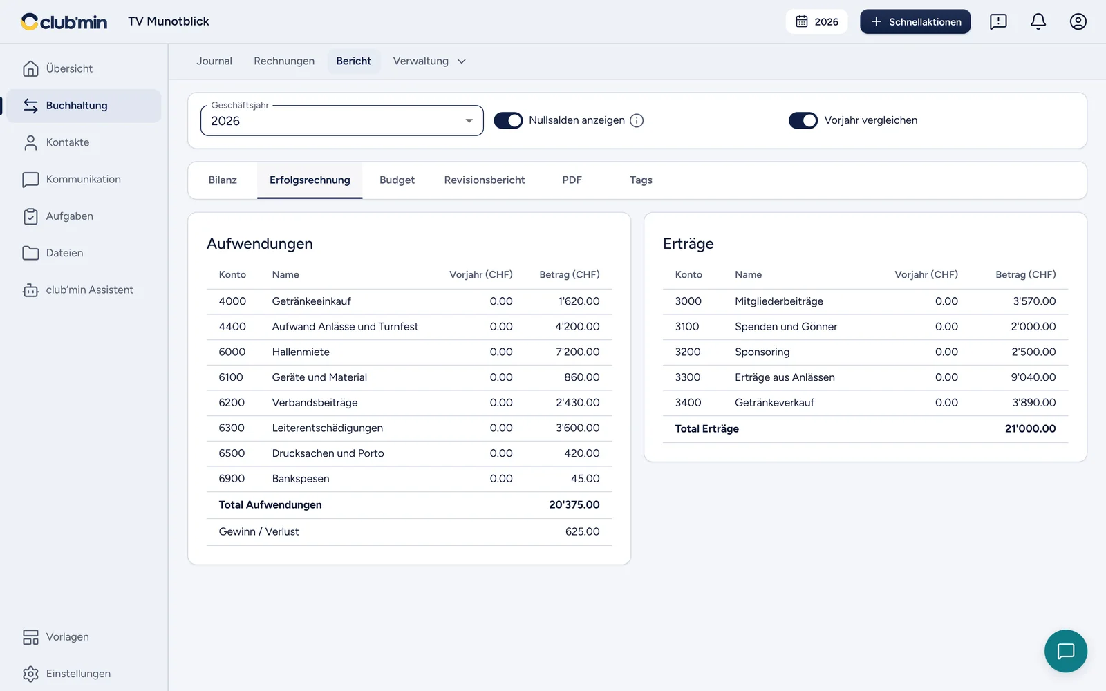The image size is (1106, 691).
Task: Select the Erfolgsrechnung tab
Action: pos(310,180)
